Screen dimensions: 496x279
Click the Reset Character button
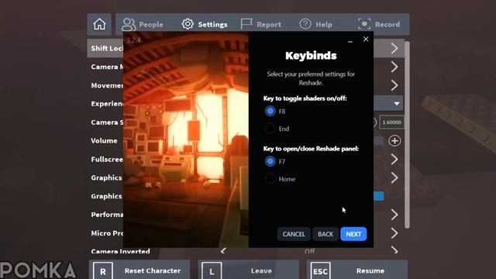pos(139,270)
